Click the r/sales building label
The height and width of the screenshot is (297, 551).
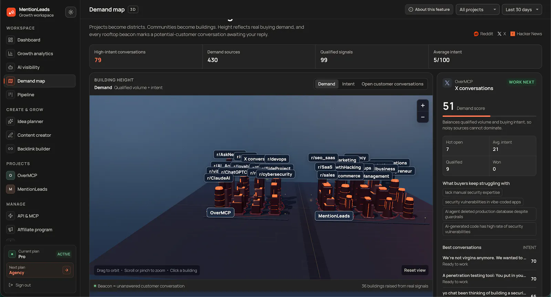tap(327, 175)
